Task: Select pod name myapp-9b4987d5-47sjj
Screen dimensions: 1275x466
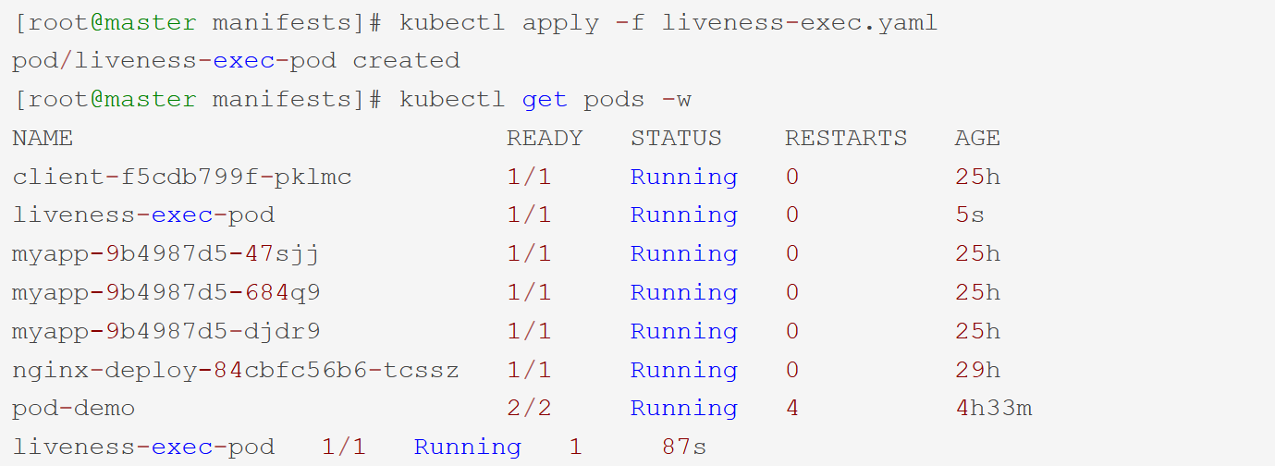Action: point(166,254)
